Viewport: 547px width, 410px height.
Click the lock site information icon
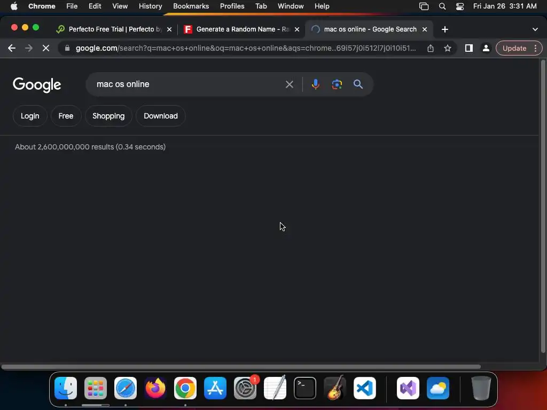[x=67, y=48]
